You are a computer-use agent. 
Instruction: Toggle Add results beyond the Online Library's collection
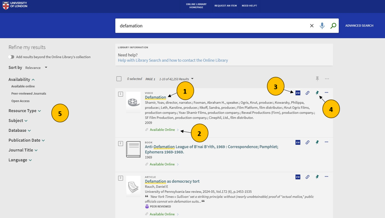[11, 57]
